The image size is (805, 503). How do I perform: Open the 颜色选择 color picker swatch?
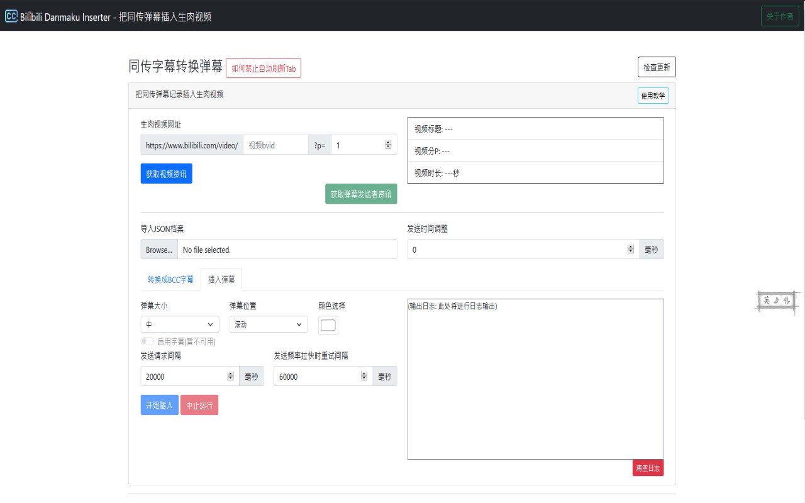(328, 325)
